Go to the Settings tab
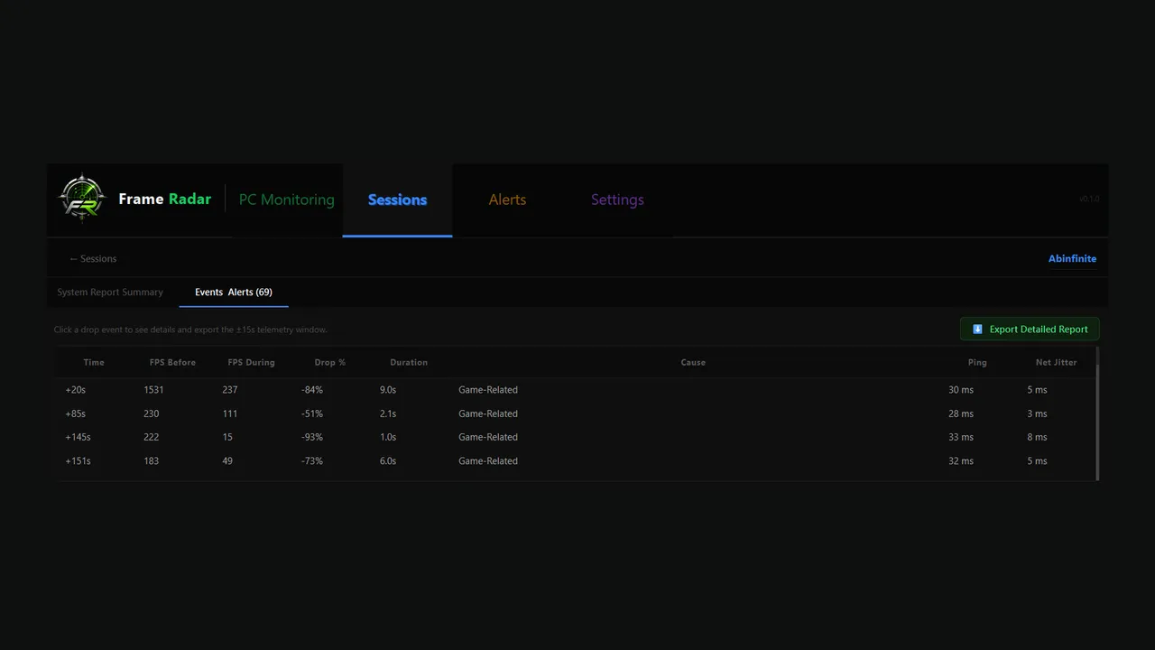The image size is (1155, 650). click(617, 200)
